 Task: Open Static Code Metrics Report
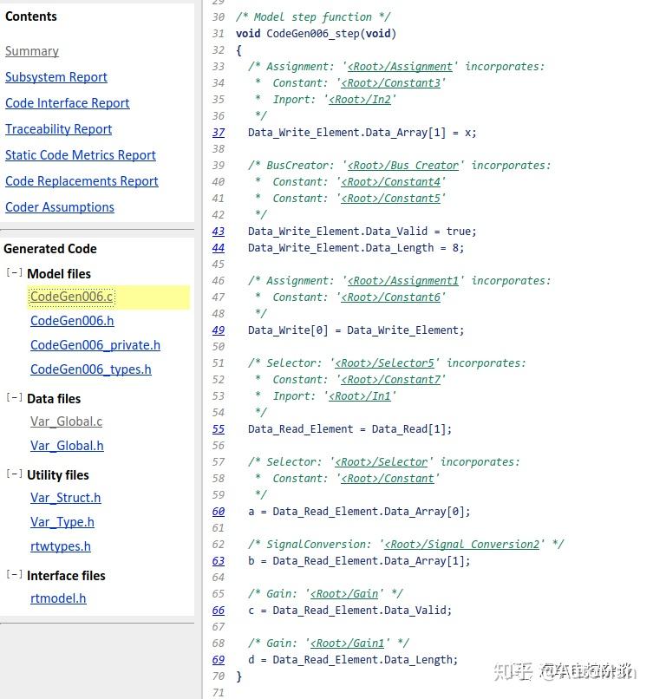click(81, 155)
